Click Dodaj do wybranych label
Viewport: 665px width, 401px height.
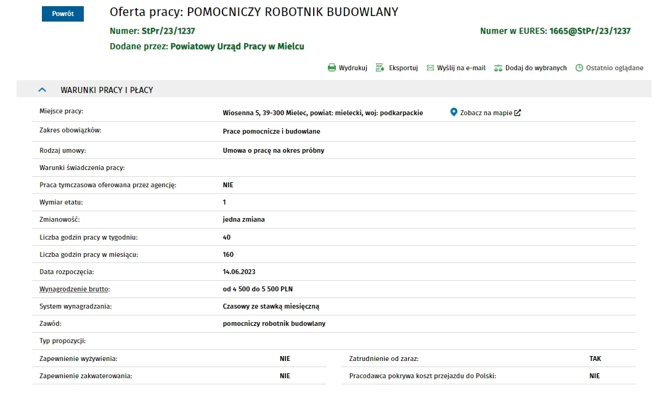coord(536,68)
